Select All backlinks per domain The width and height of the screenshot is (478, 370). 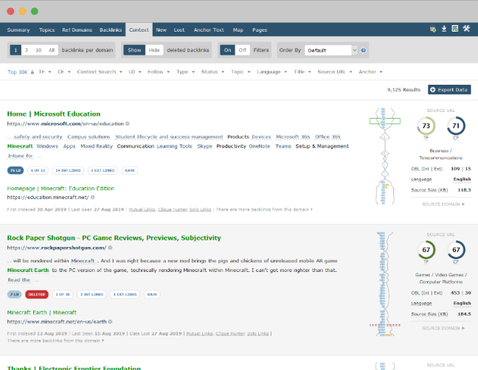click(x=52, y=50)
